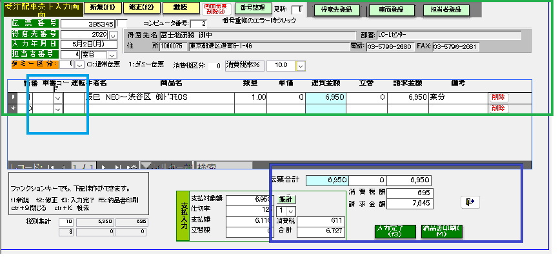This screenshot has width=558, height=257.
Task: Click the exit door icon button
Action: [470, 202]
